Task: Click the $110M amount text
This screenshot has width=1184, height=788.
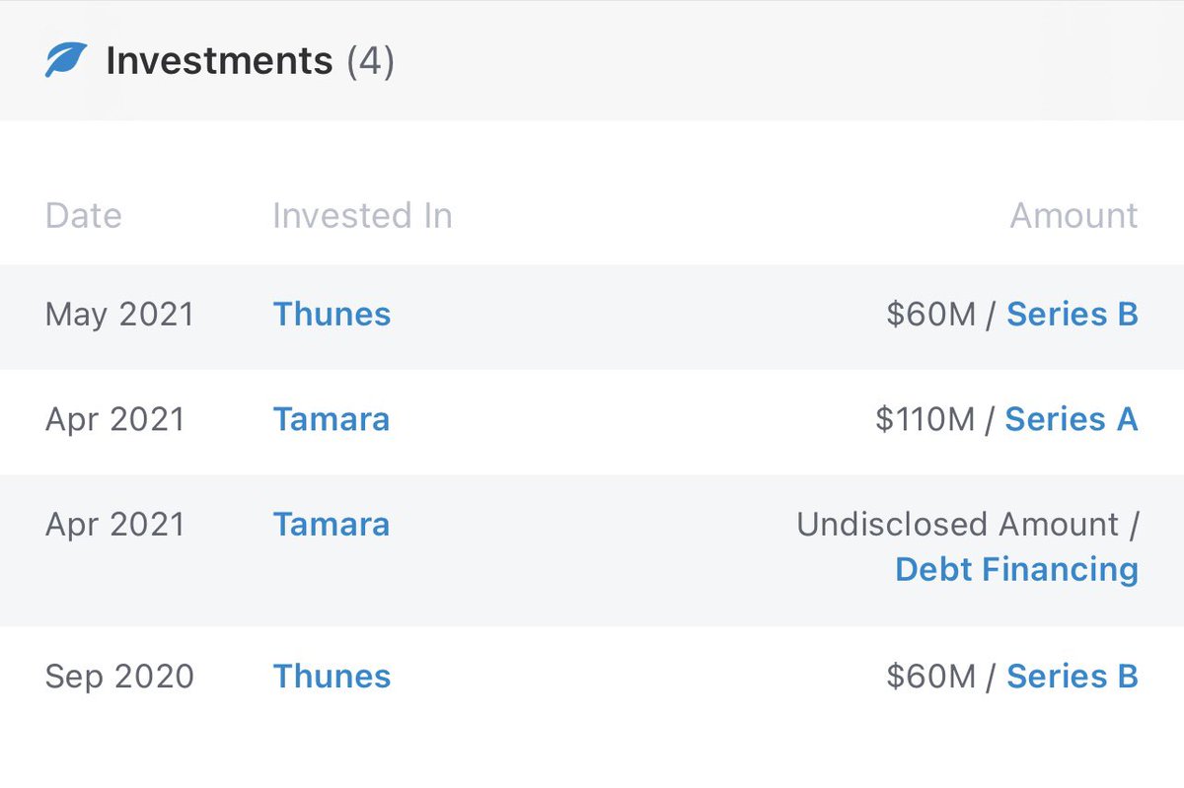Action: [x=924, y=419]
